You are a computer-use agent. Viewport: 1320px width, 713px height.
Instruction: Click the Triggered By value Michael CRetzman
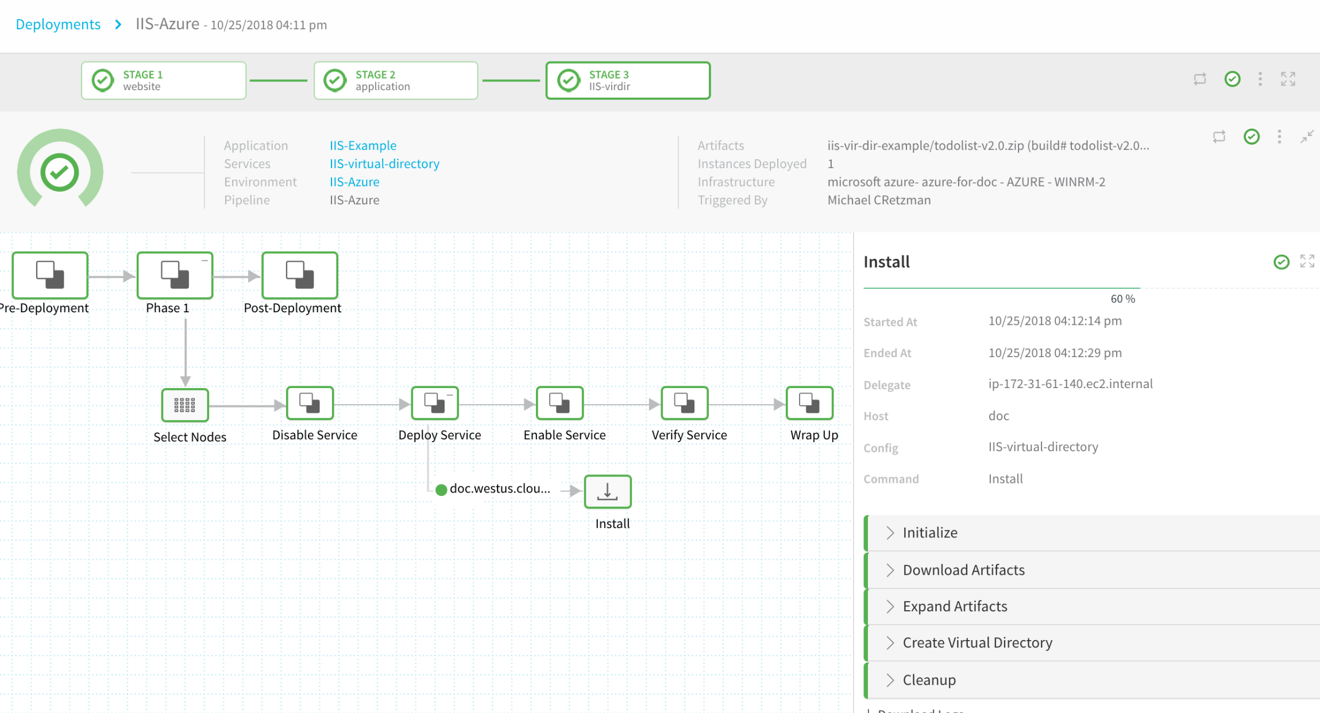click(879, 200)
